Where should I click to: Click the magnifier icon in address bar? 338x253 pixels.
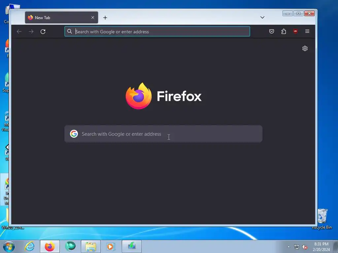click(x=69, y=31)
